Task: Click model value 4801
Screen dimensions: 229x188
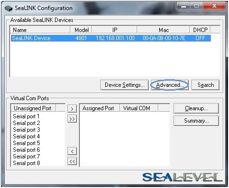Action: [81, 38]
